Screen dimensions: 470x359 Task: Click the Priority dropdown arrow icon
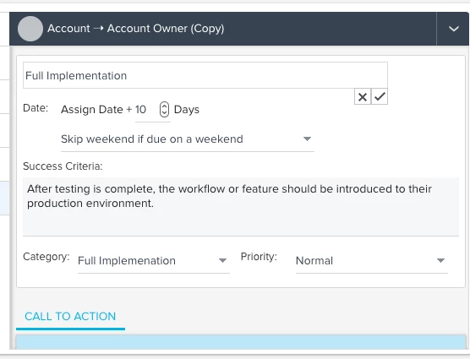point(440,260)
